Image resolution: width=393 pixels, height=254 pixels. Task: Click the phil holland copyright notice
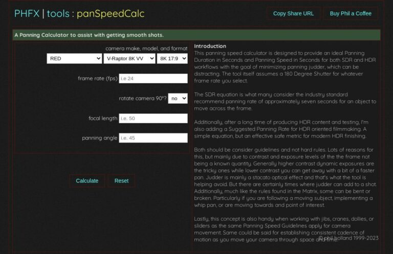tap(348, 238)
